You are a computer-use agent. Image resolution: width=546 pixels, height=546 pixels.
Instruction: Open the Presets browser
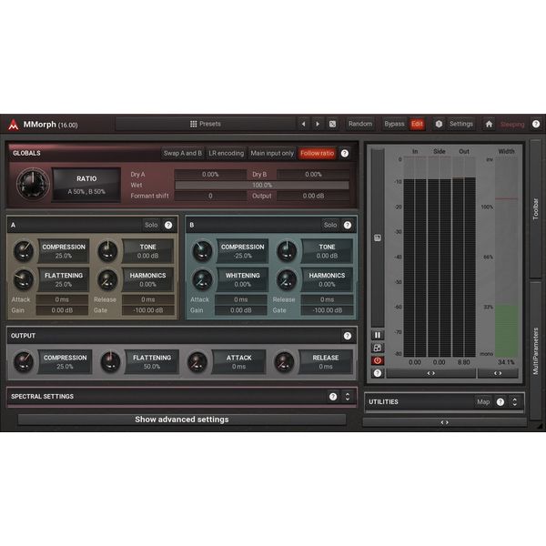(x=206, y=124)
